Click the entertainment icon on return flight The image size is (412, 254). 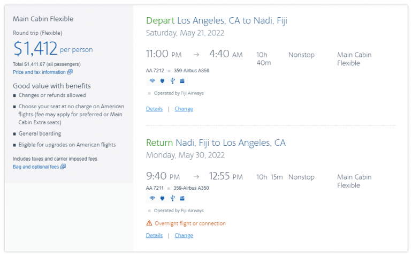182,198
